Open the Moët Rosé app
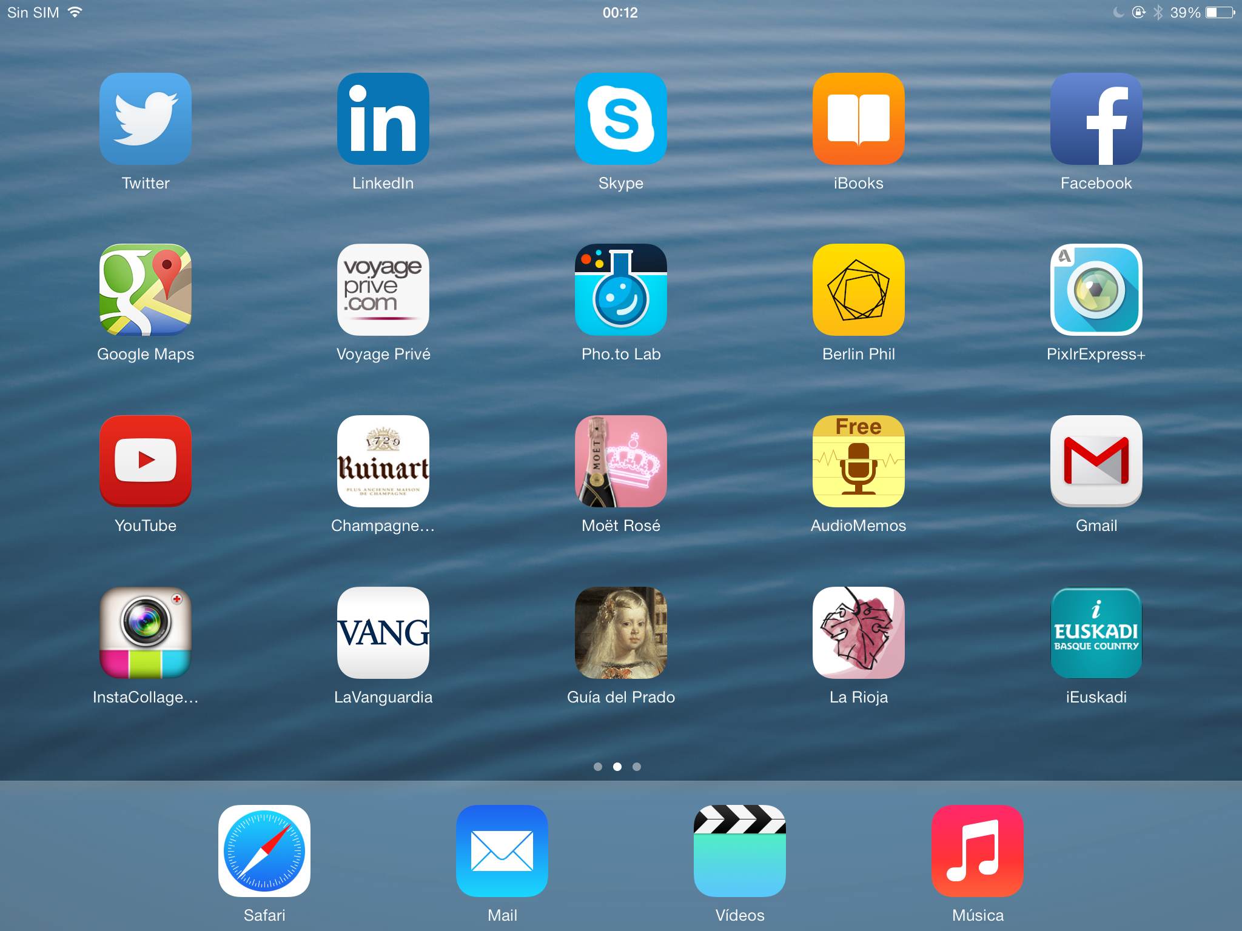Image resolution: width=1242 pixels, height=931 pixels. pos(621,461)
